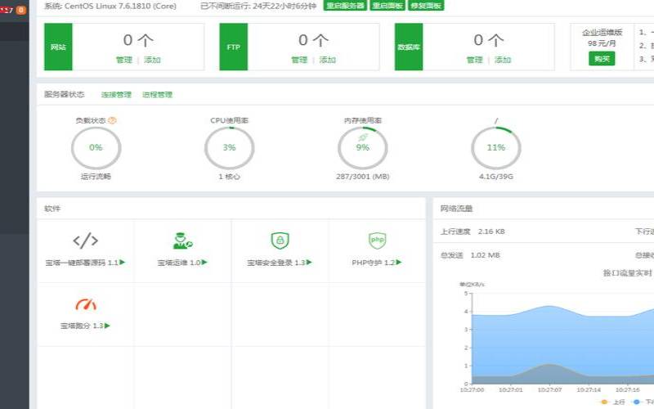Open the 进程管理 link beside 服务器状态
The image size is (654, 409).
(x=157, y=95)
